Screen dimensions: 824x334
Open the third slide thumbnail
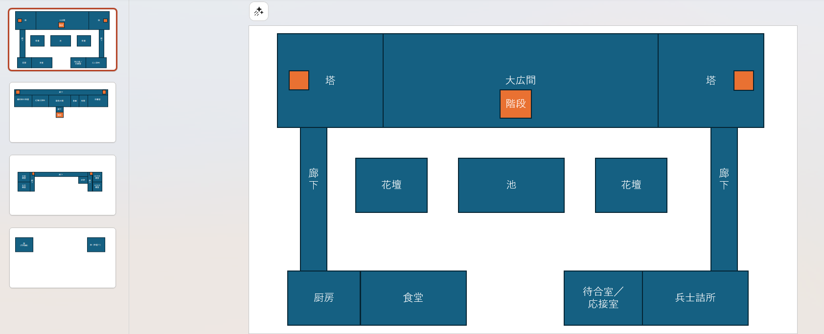(63, 185)
